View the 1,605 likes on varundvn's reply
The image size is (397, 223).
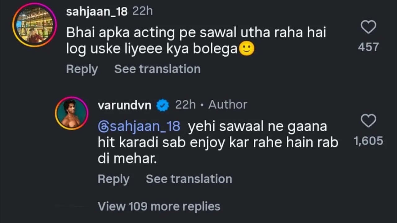pyautogui.click(x=368, y=141)
